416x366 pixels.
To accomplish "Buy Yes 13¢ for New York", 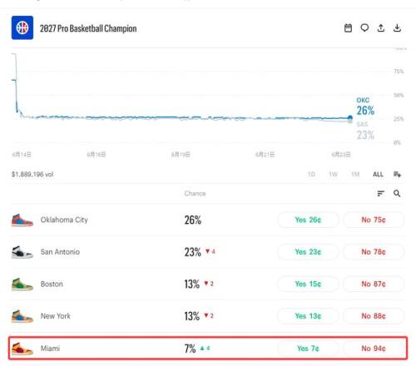I will coord(308,316).
